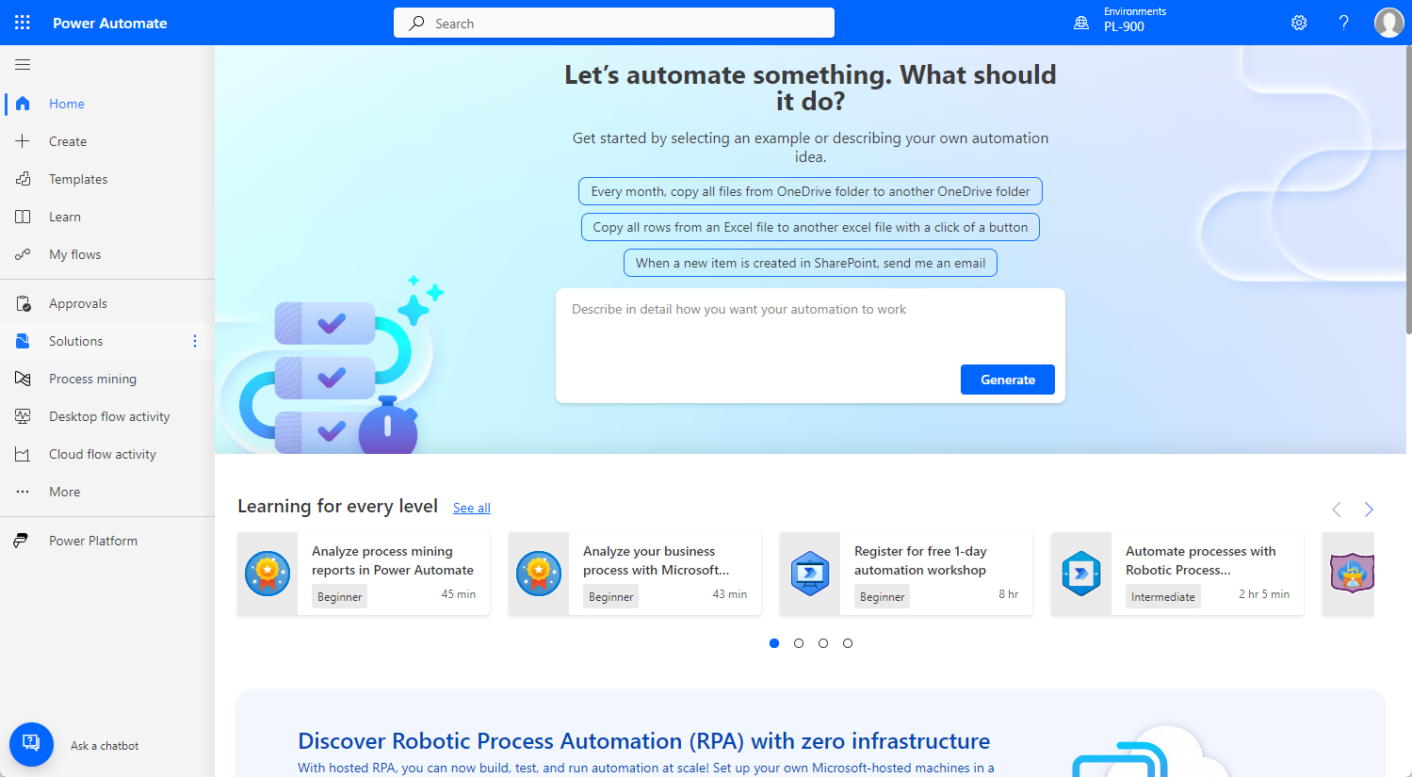1412x777 pixels.
Task: Click the Cloud flow activity chart icon
Action: click(x=23, y=454)
